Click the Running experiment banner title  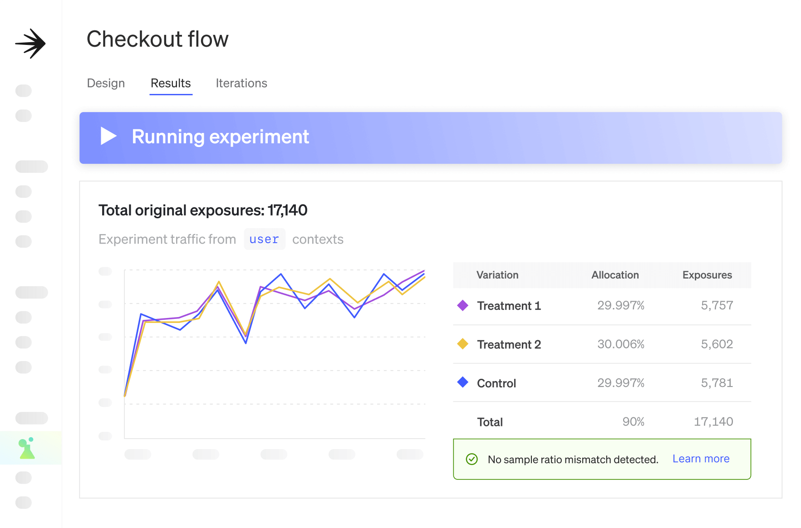tap(220, 137)
